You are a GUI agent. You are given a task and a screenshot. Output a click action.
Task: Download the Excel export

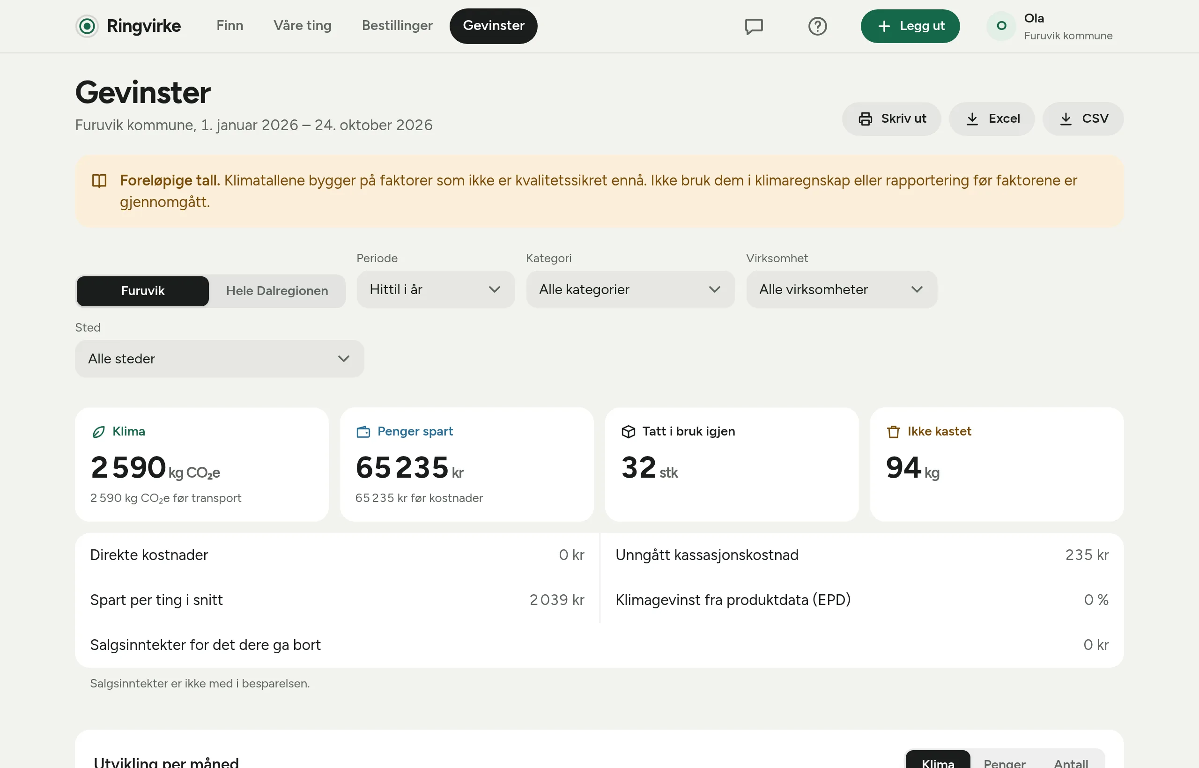click(992, 118)
